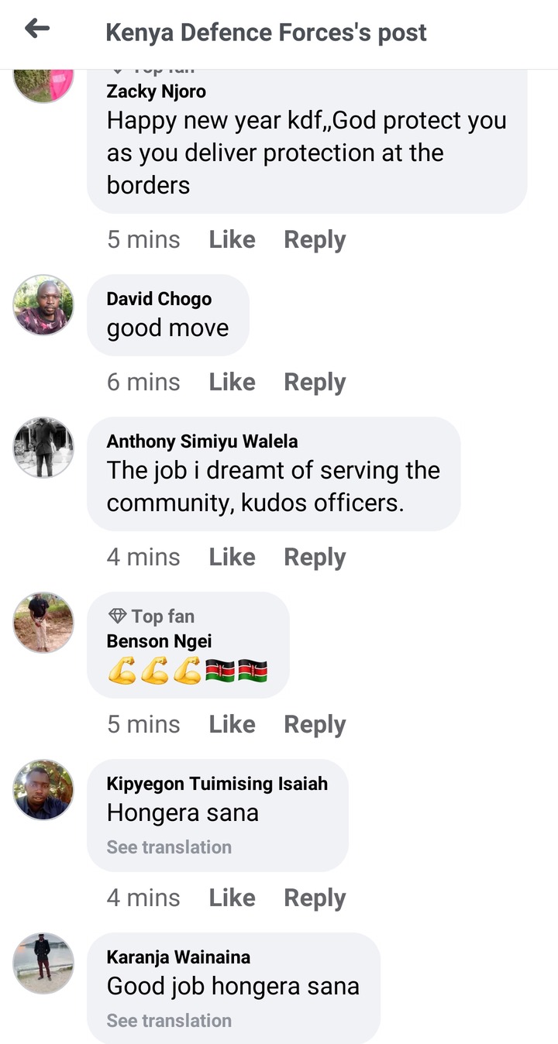Open Benson Ngei's profile avatar
The height and width of the screenshot is (1044, 558).
click(x=43, y=623)
